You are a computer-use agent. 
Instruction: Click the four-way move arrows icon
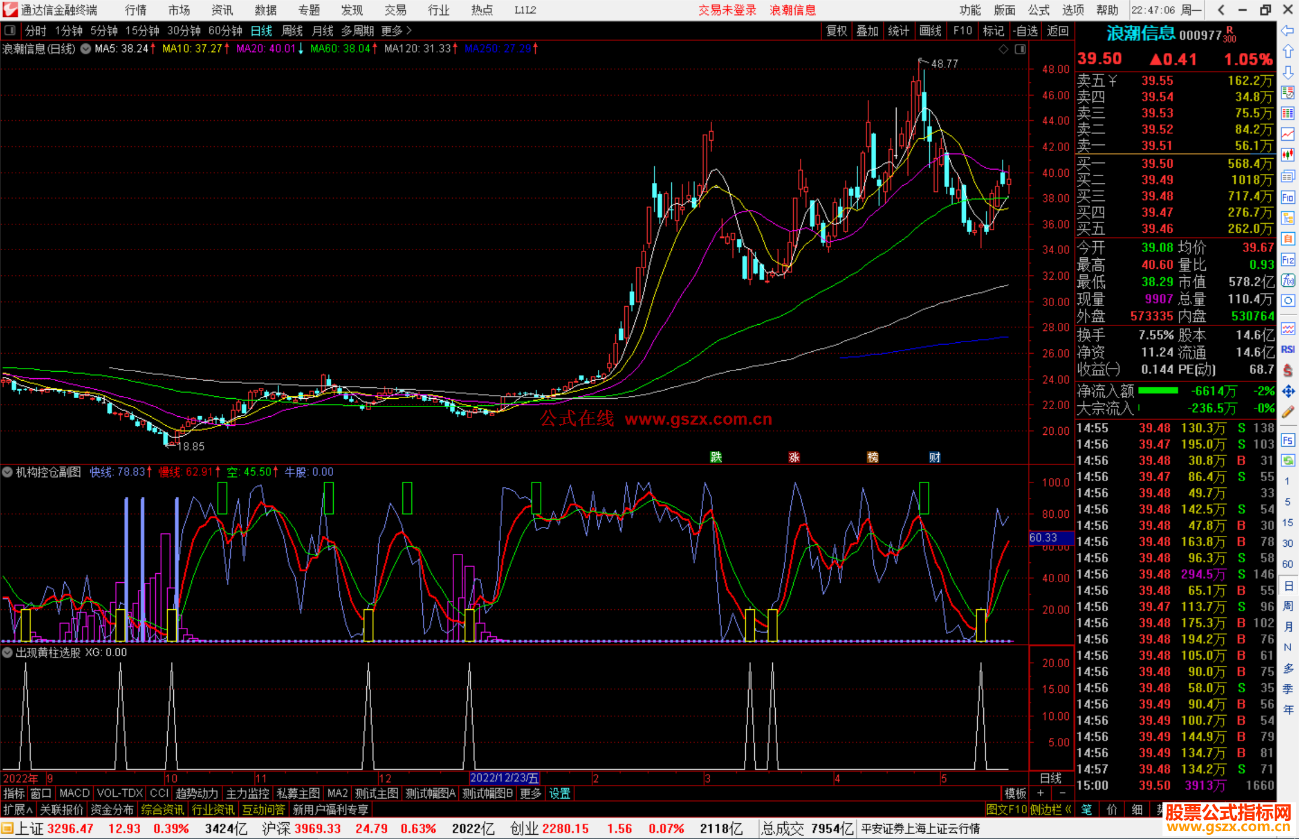[1288, 392]
